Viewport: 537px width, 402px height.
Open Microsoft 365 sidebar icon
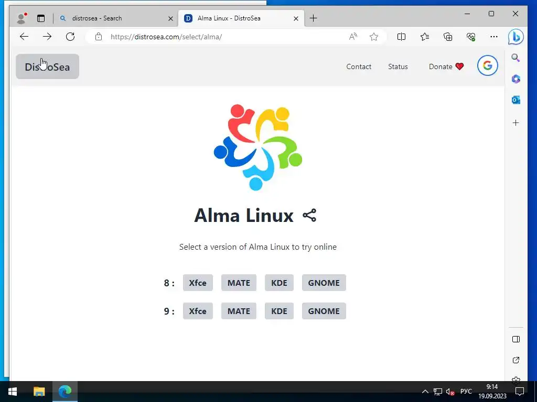[x=516, y=79]
